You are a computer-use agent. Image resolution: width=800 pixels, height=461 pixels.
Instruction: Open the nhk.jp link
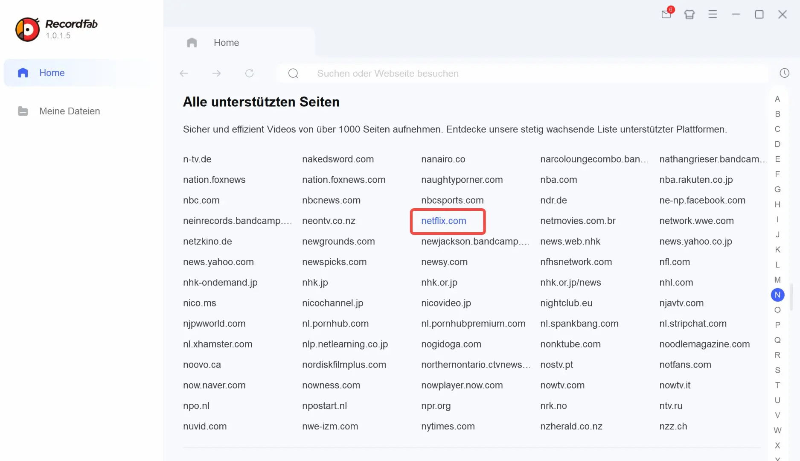tap(315, 283)
